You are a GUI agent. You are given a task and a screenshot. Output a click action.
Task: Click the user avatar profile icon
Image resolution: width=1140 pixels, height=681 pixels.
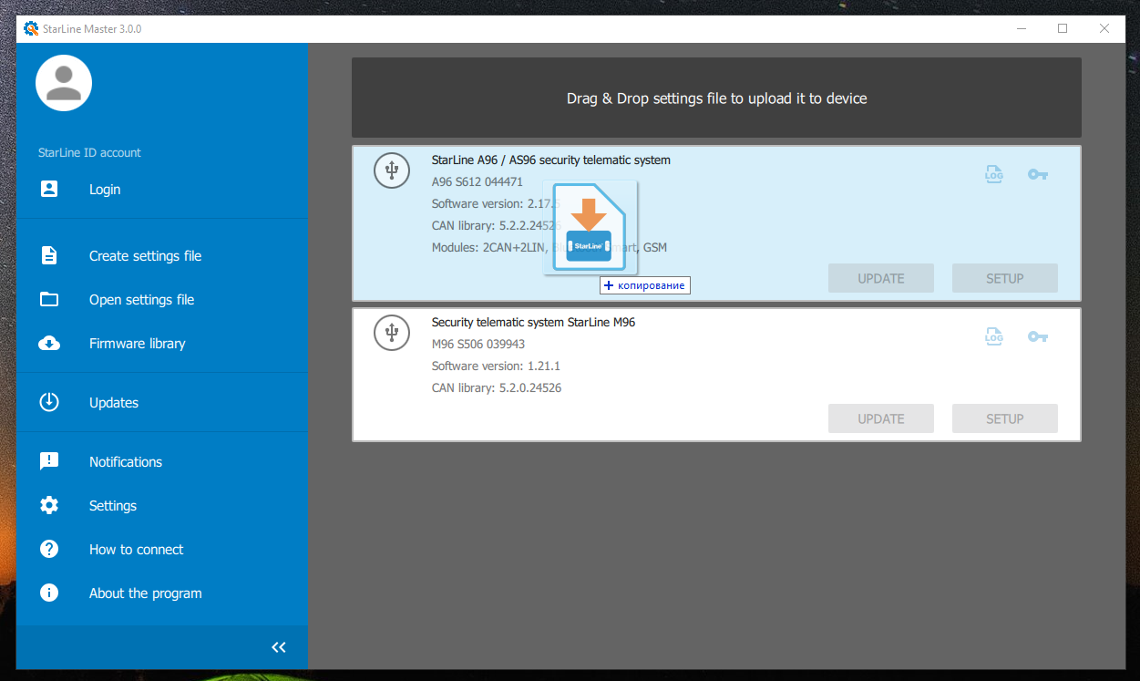click(x=64, y=83)
